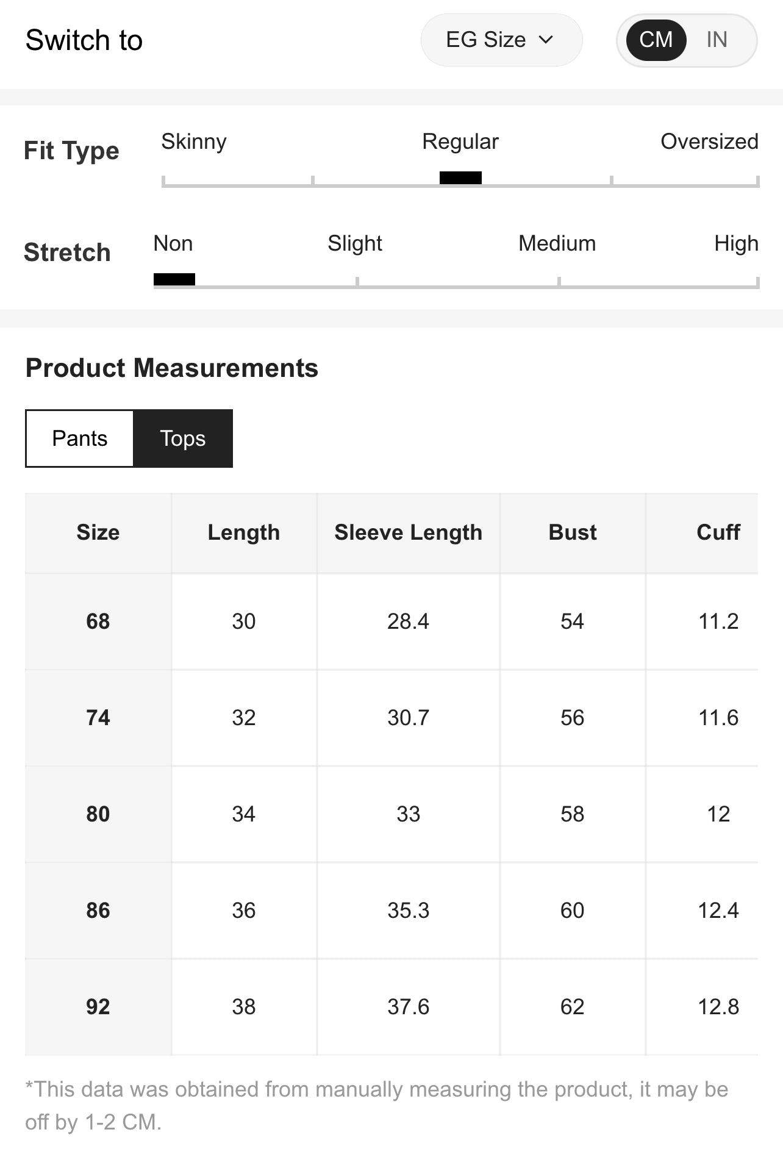Click the Skinny fit label
Viewport: 783px width, 1160px height.
tap(194, 141)
